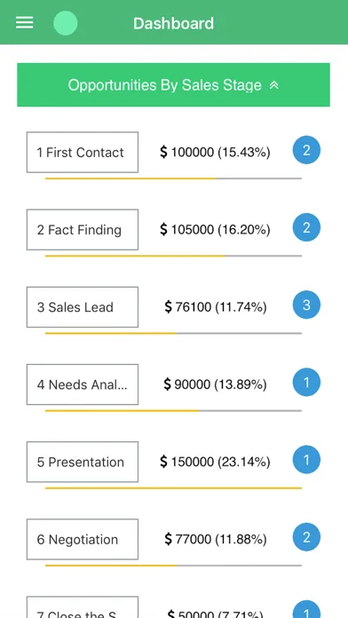The width and height of the screenshot is (348, 618).
Task: Tap the count badge beside Needs Analysis
Action: (306, 383)
